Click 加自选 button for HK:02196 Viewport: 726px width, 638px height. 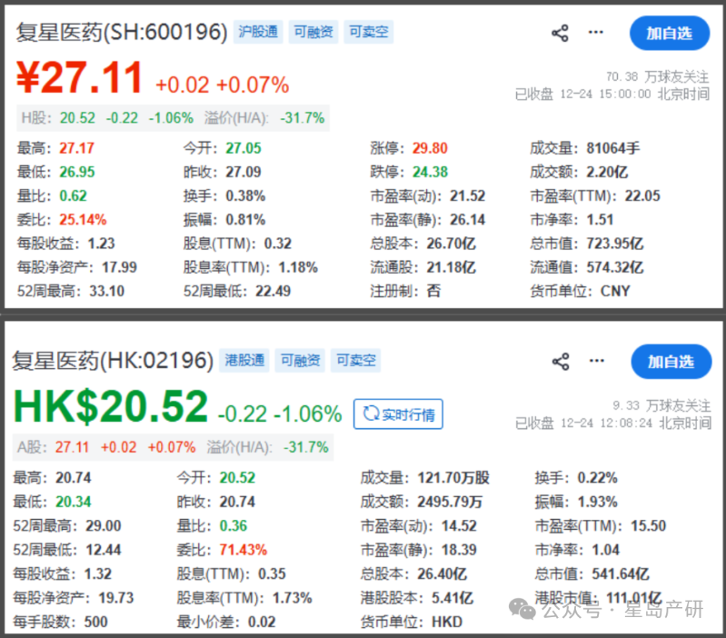(671, 362)
